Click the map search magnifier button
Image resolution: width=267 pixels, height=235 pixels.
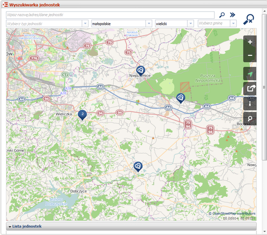click(250, 119)
